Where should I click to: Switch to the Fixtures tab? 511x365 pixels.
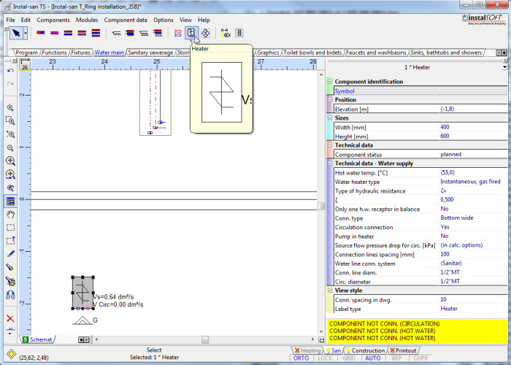80,53
